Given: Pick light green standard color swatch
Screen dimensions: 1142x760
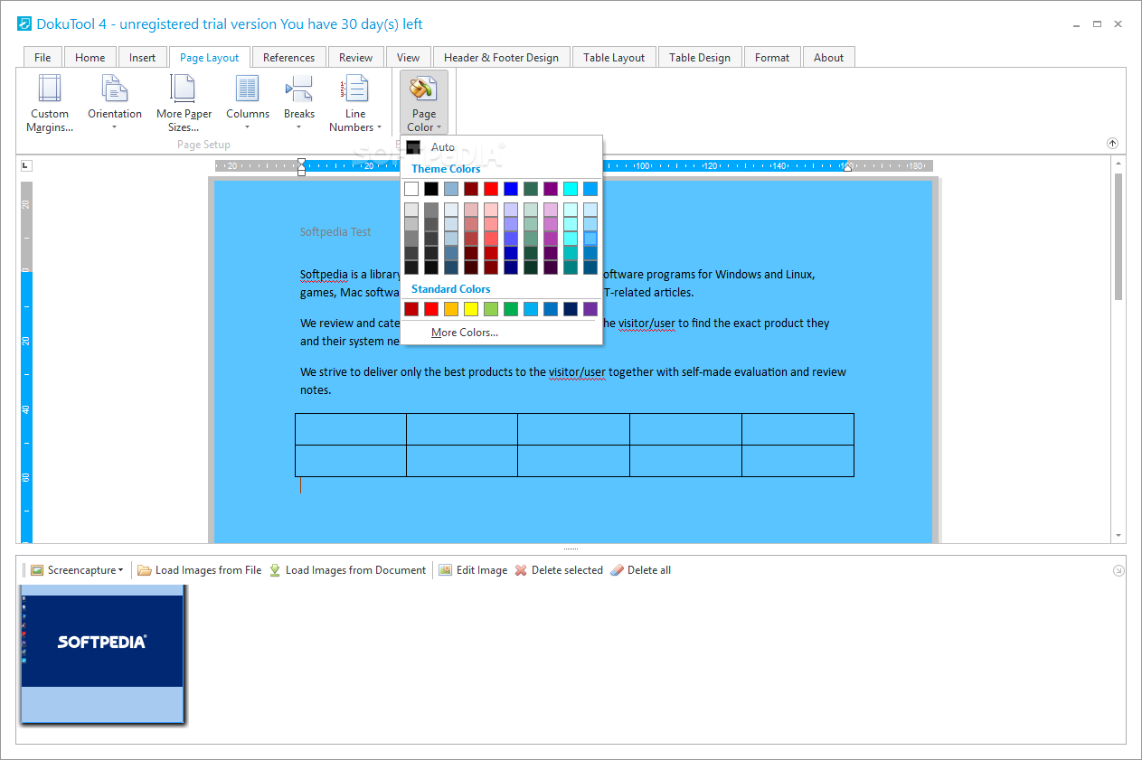Looking at the screenshot, I should [491, 309].
